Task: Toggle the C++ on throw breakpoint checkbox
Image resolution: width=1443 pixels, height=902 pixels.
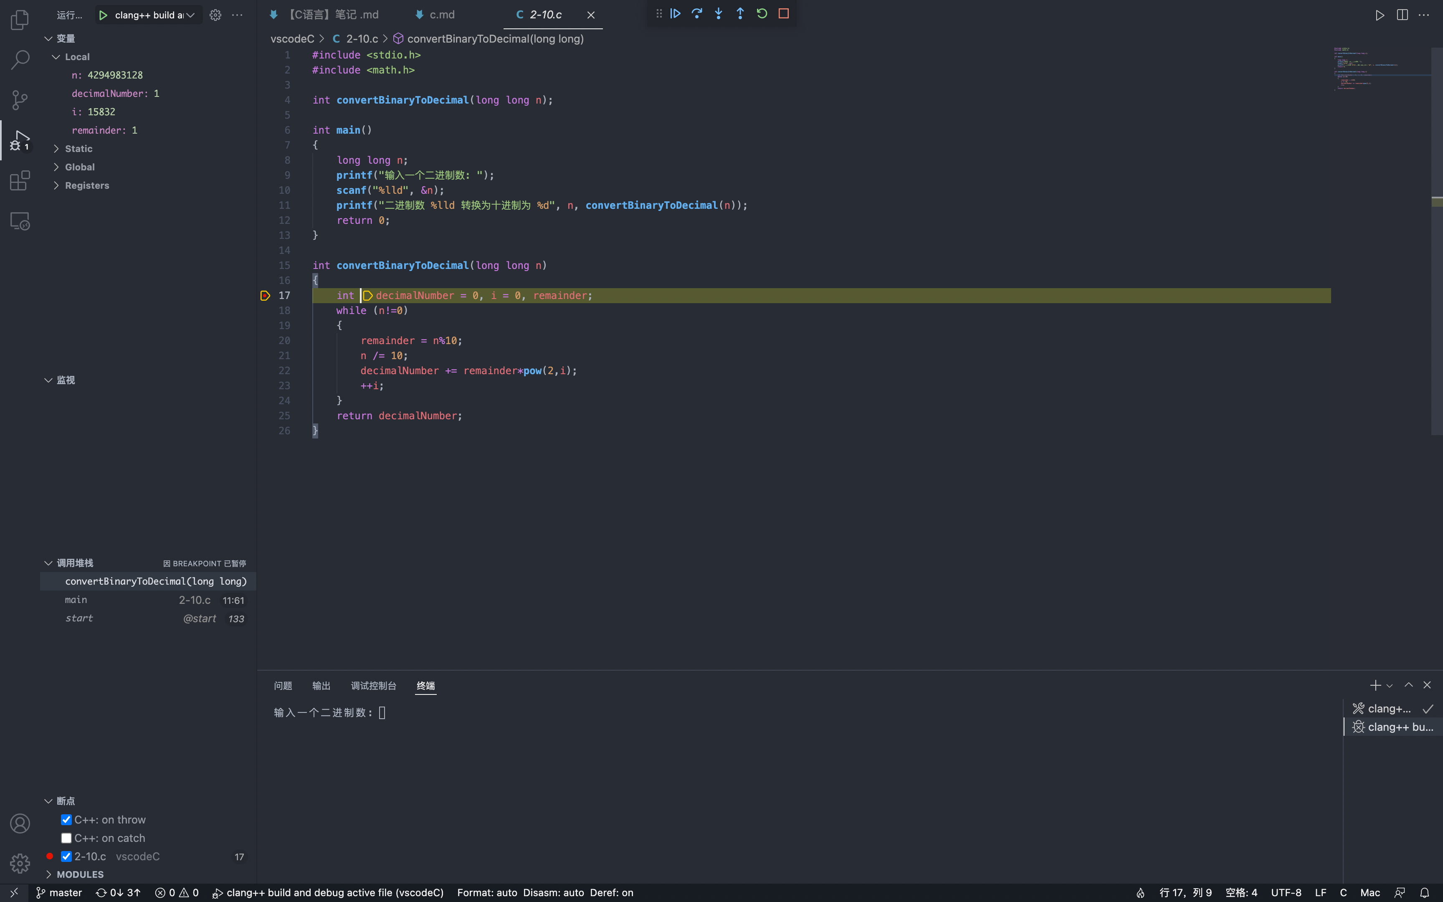Action: point(66,820)
